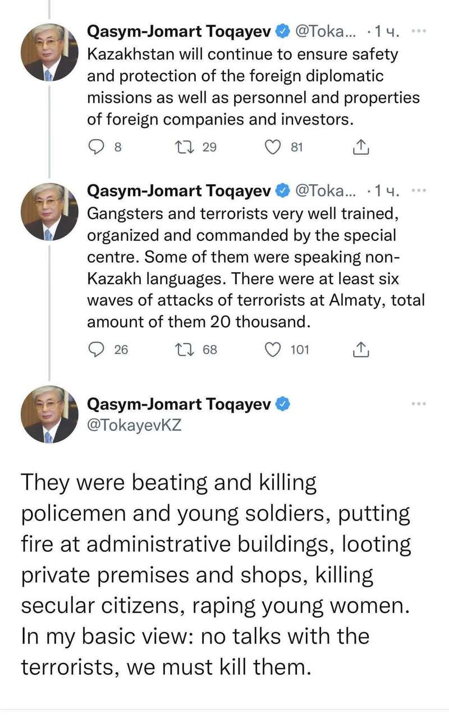Viewport: 449px width, 717px height.
Task: Click the verified badge on main tweet
Action: pos(284,404)
